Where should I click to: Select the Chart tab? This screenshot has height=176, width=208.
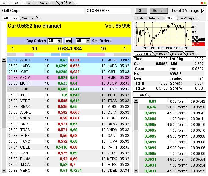tap(171, 18)
